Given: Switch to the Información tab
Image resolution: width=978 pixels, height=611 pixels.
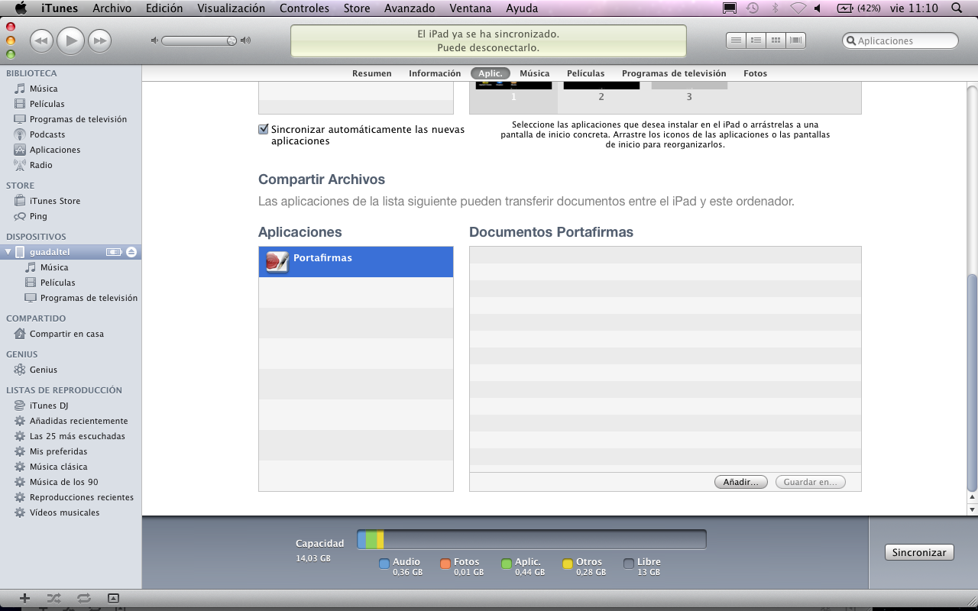Looking at the screenshot, I should tap(435, 73).
